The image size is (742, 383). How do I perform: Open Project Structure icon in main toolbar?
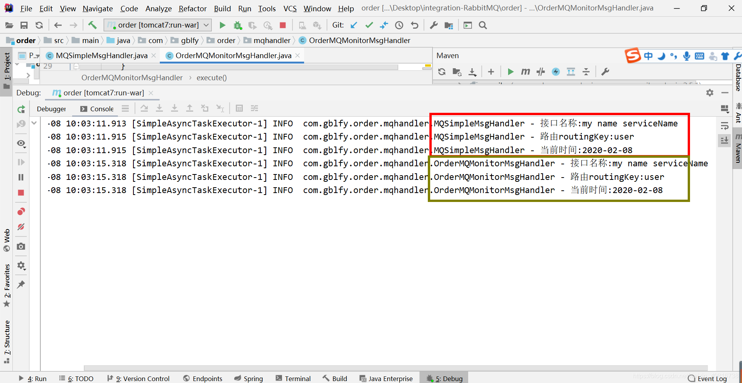tap(449, 25)
